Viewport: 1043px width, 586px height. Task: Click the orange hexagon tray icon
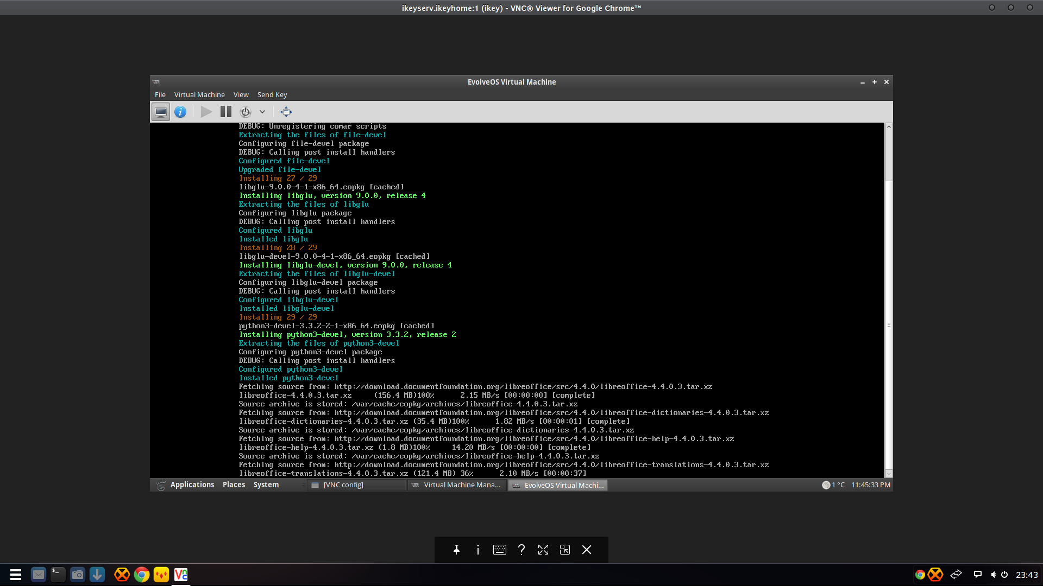pos(935,575)
